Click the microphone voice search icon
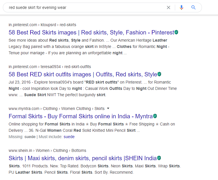This screenshot has height=180, width=218. (x=181, y=7)
